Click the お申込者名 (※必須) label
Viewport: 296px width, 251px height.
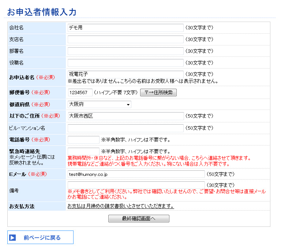coord(32,77)
